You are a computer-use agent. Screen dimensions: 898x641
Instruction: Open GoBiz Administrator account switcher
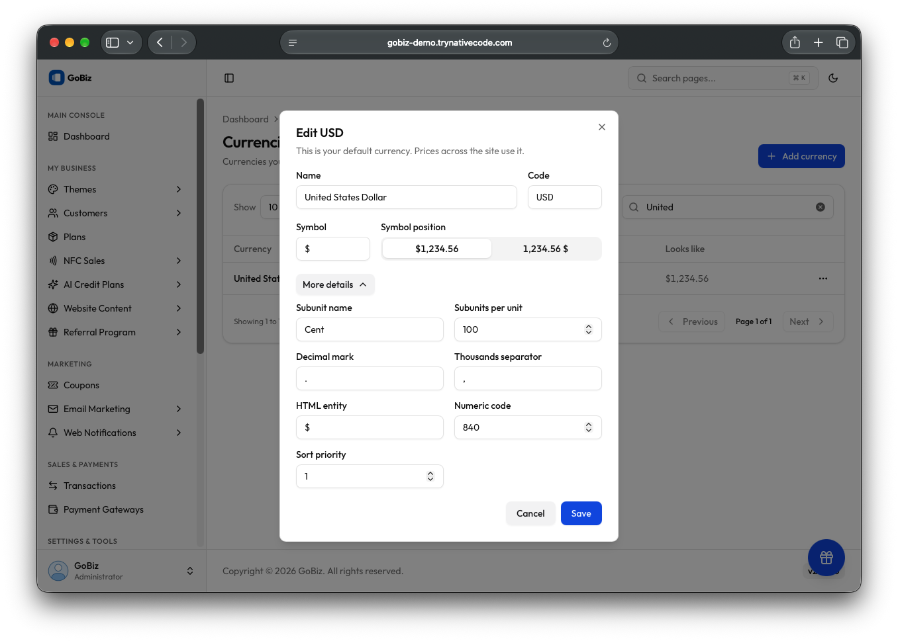tap(121, 571)
